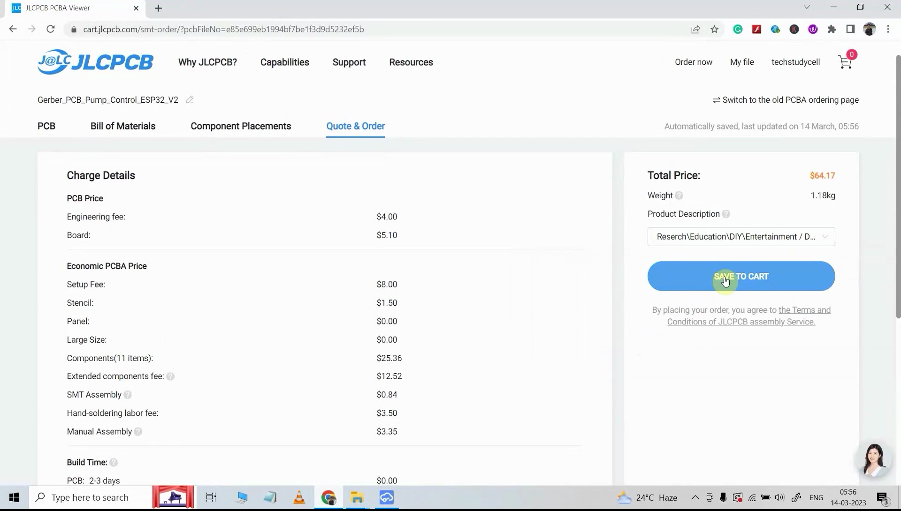Click help icon next to Manual Assembly

pyautogui.click(x=138, y=432)
